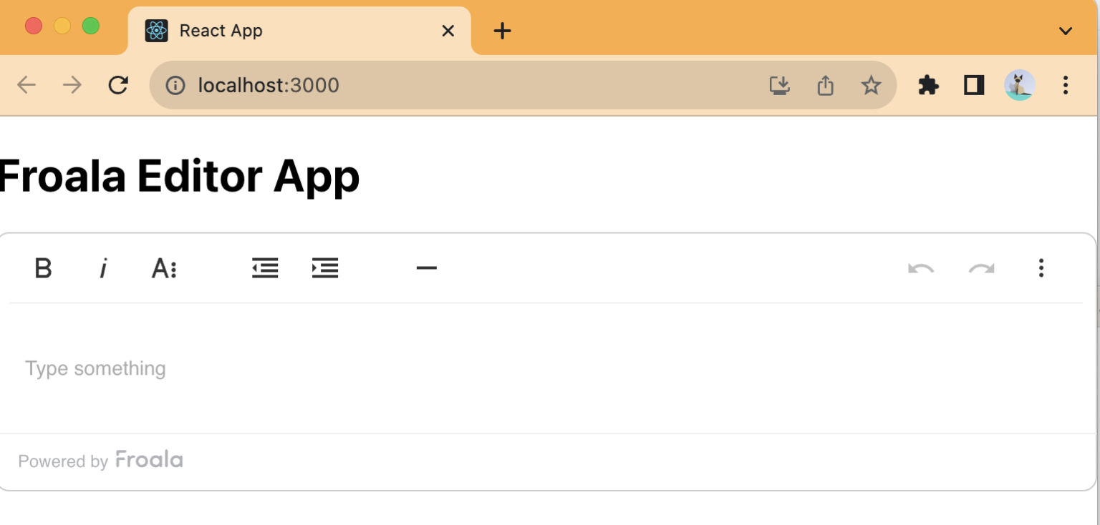
Task: Open the extensions puzzle-piece menu
Action: point(927,85)
